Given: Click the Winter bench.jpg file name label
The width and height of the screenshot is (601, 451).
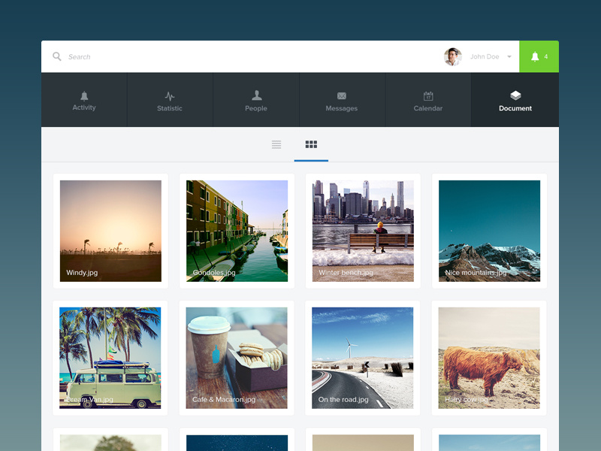Looking at the screenshot, I should coord(346,273).
